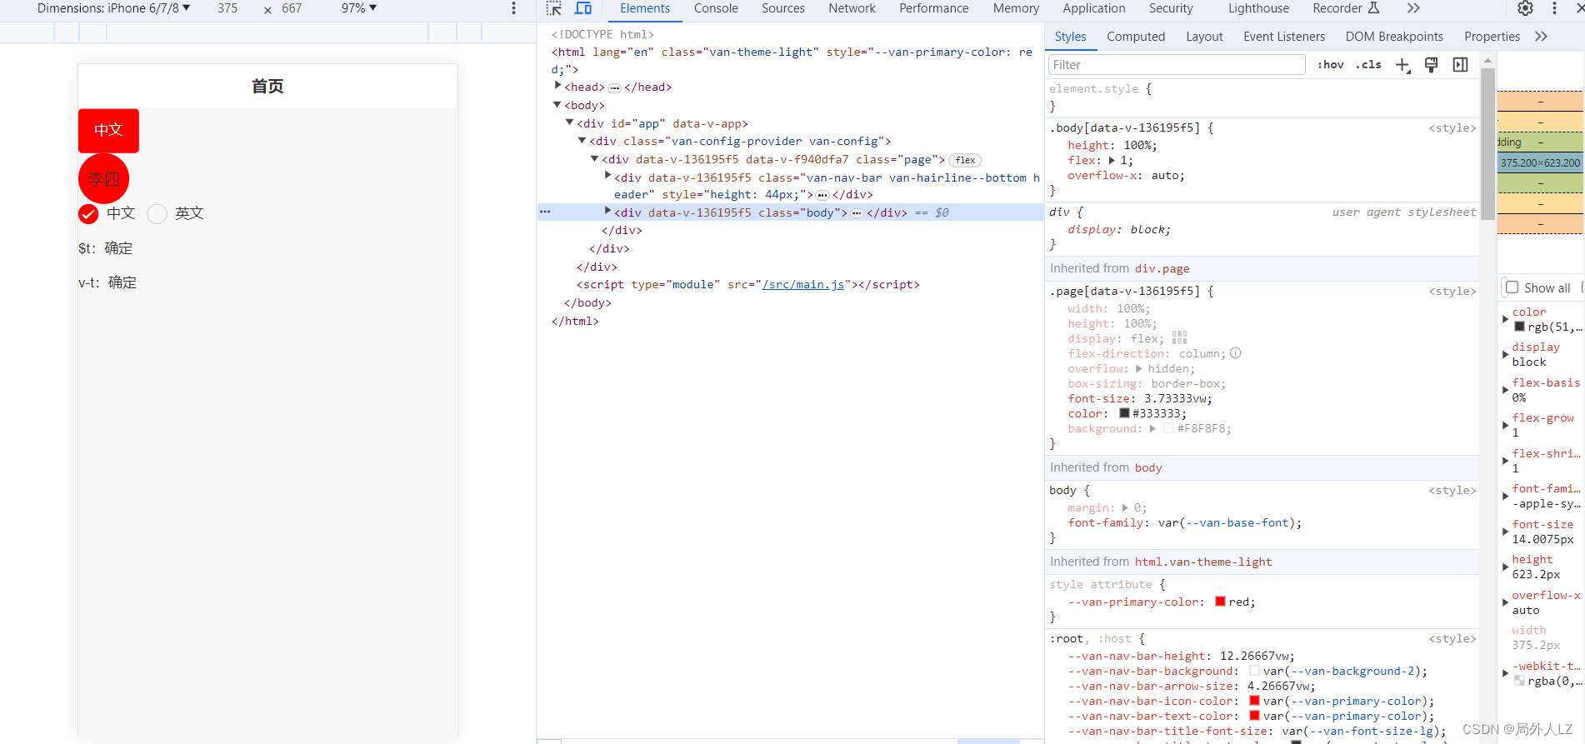Viewport: 1585px width, 744px height.
Task: Click the red --van-primary-color swatch
Action: pos(1220,602)
